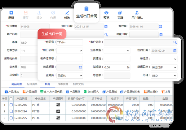Image resolution: width=186 pixels, height=130 pixels.
Task: Click into the 合同号 input field
Action: pyautogui.click(x=70, y=42)
